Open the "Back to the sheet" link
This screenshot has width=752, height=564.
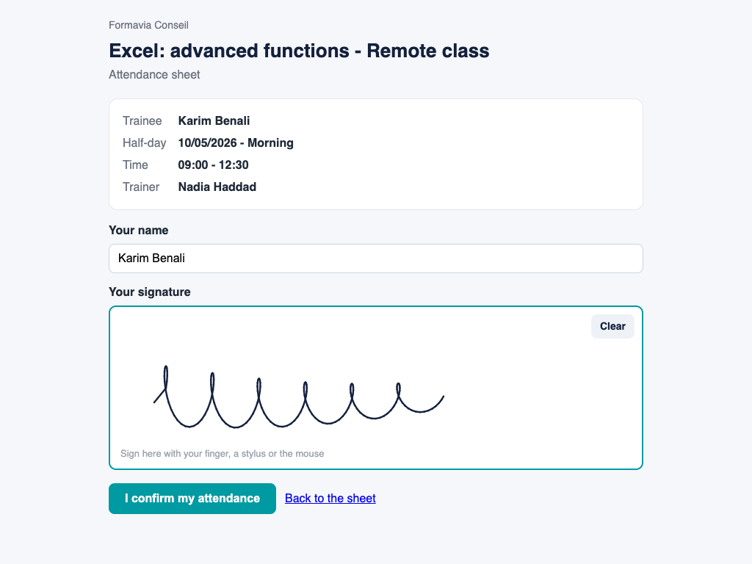click(330, 499)
